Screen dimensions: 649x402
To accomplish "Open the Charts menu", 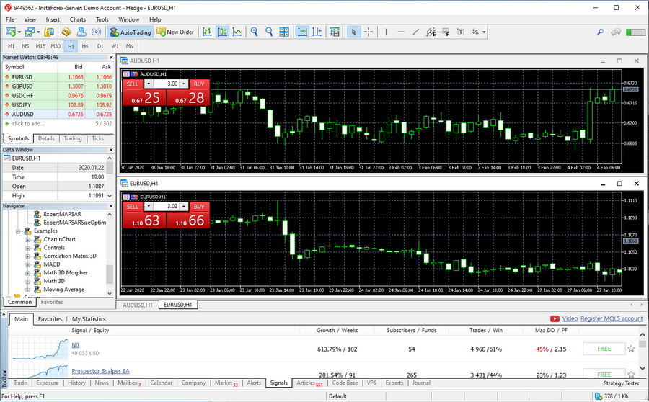I will [77, 19].
